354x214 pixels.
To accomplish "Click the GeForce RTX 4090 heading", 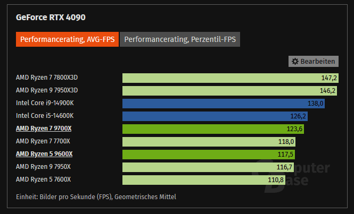I will (51, 17).
